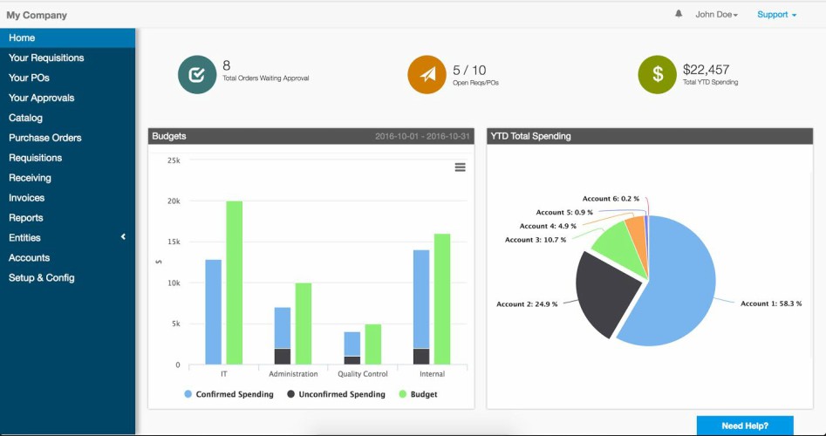Click the YTD spending dollar icon

coord(657,75)
